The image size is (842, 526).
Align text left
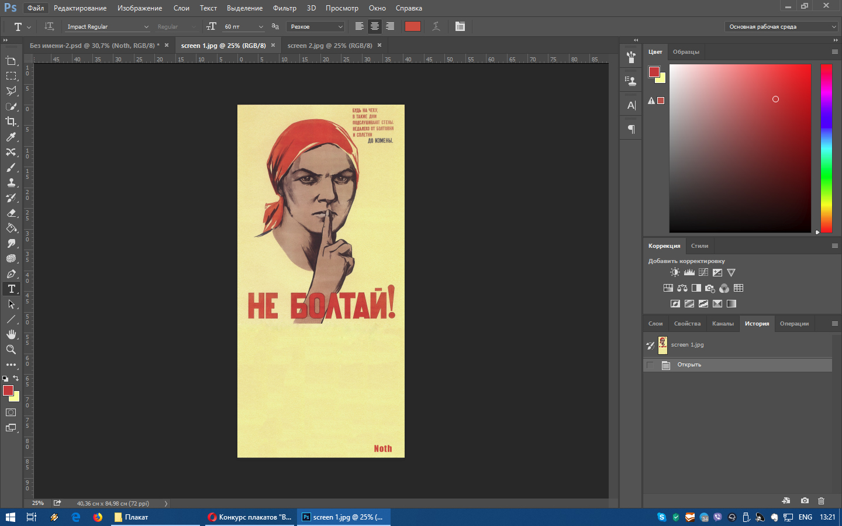pos(360,26)
